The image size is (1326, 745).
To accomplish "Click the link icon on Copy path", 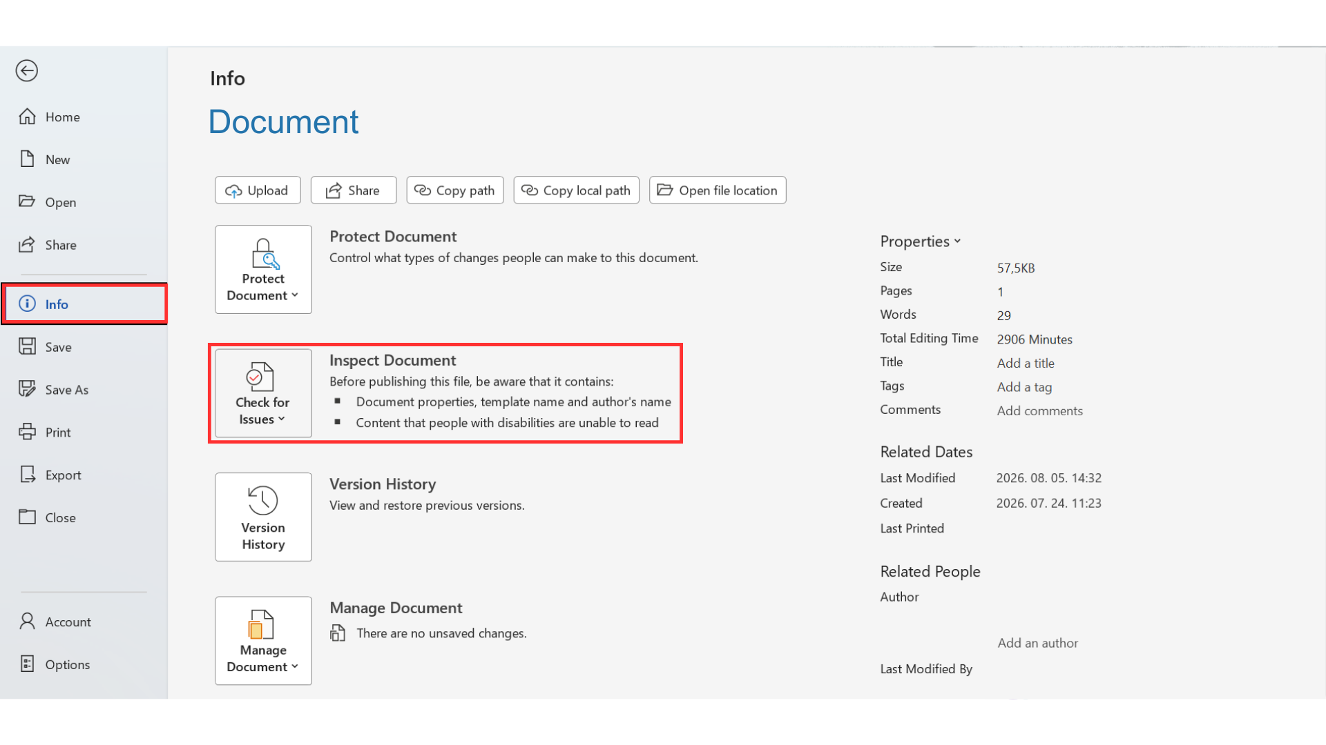I will point(423,190).
